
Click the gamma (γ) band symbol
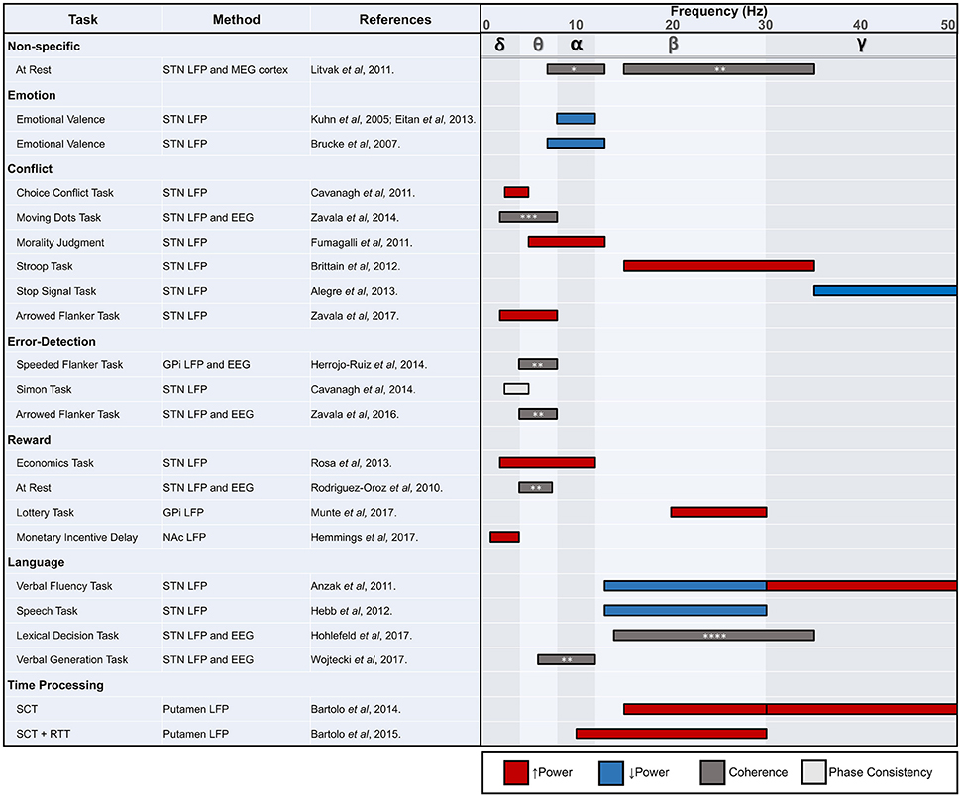tap(861, 45)
